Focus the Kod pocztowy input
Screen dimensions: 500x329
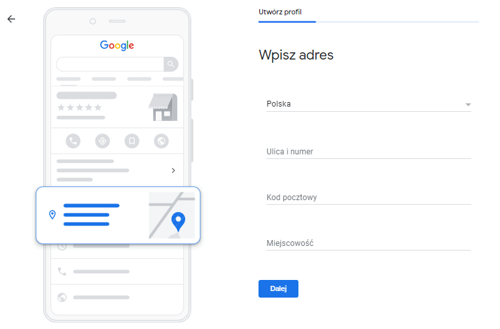pos(368,198)
